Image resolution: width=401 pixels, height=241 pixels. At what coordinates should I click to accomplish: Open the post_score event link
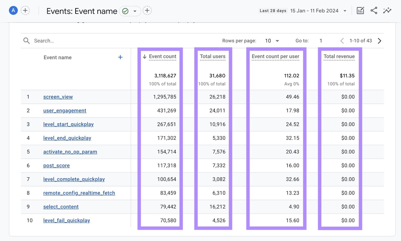coord(56,165)
